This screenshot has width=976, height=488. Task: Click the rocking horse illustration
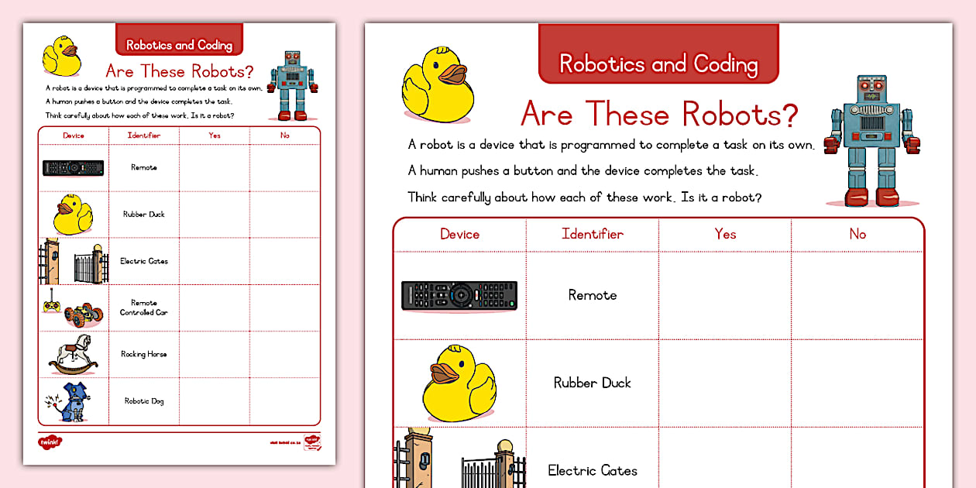[x=72, y=353]
